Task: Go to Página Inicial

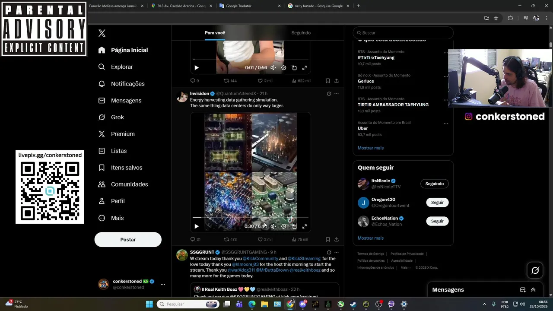Action: pos(123,50)
